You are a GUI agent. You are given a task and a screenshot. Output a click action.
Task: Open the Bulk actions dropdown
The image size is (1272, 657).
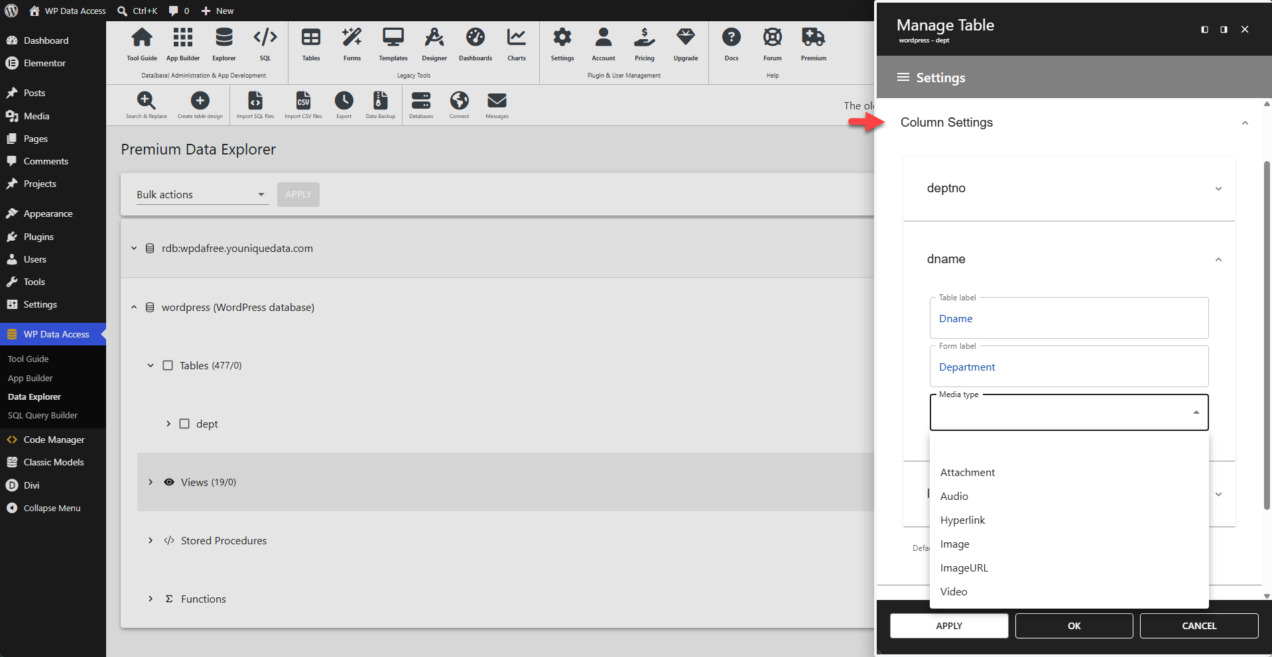click(x=202, y=194)
